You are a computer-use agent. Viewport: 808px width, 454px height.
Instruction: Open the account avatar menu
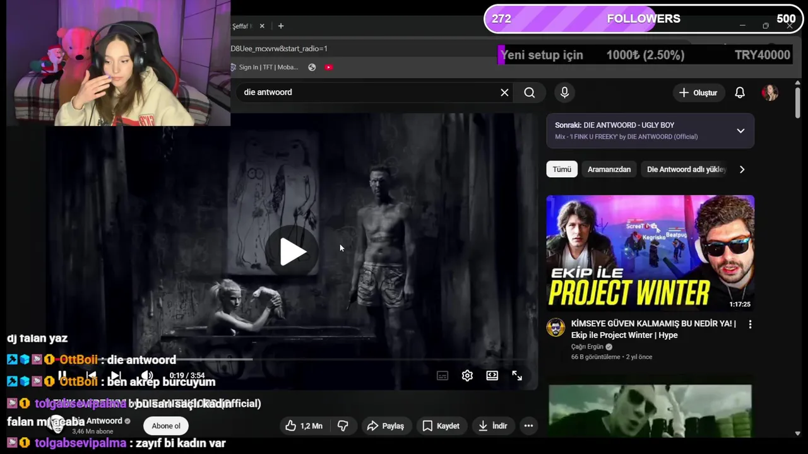pos(769,93)
